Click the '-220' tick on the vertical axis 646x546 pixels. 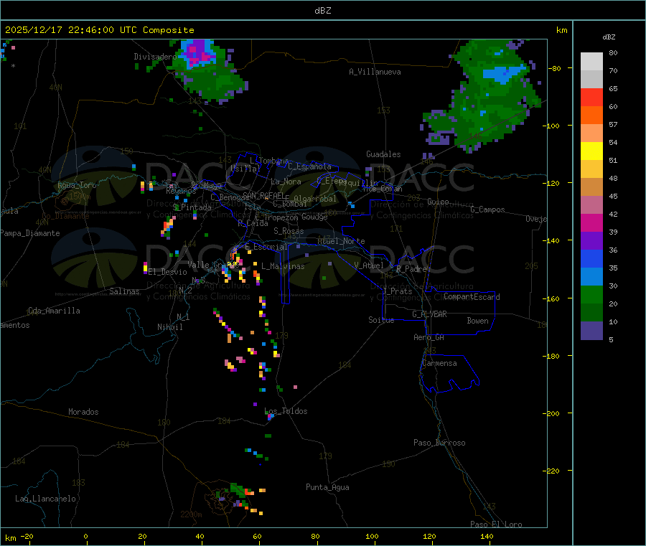[x=551, y=471]
